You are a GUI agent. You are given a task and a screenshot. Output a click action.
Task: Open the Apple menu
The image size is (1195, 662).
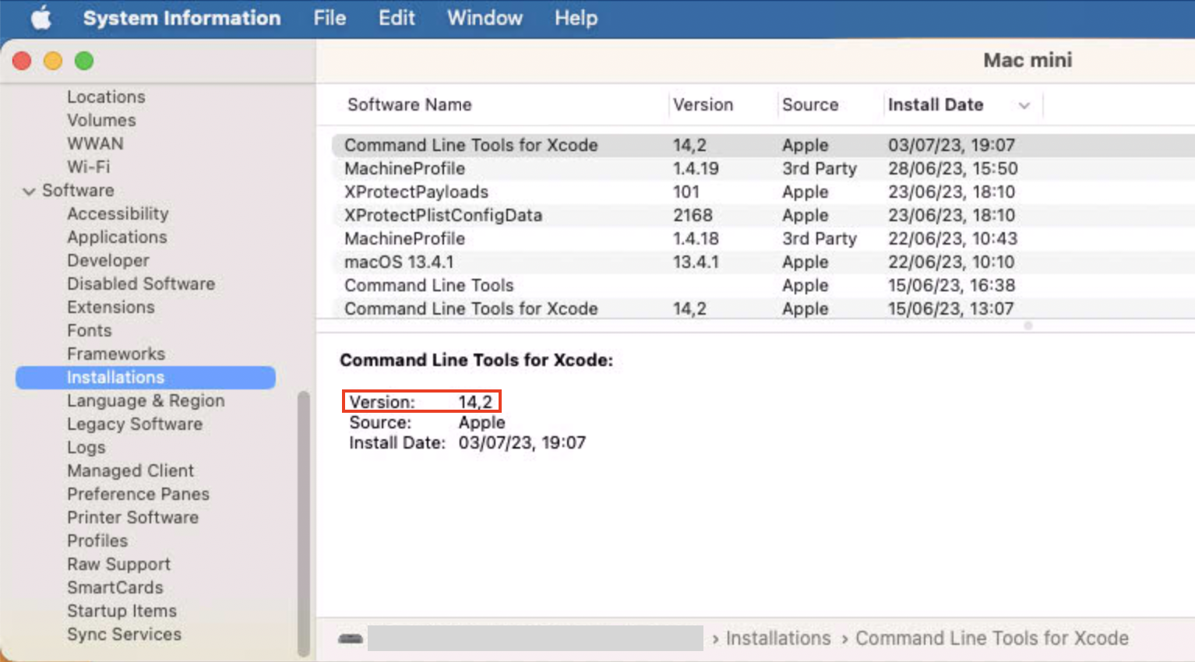tap(41, 18)
